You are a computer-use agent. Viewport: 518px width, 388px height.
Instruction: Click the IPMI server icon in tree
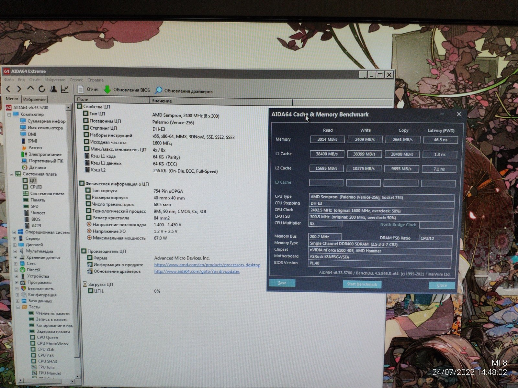tap(23, 141)
